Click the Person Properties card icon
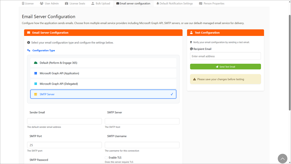The image size is (291, 164). point(201,4)
